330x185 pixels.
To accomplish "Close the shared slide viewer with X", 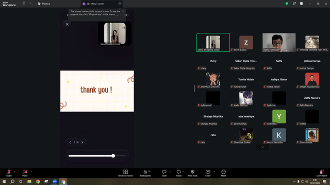I will [x=67, y=24].
